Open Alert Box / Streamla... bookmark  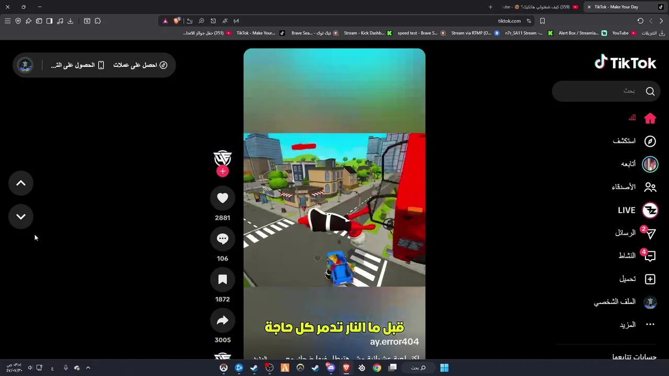[x=582, y=33]
